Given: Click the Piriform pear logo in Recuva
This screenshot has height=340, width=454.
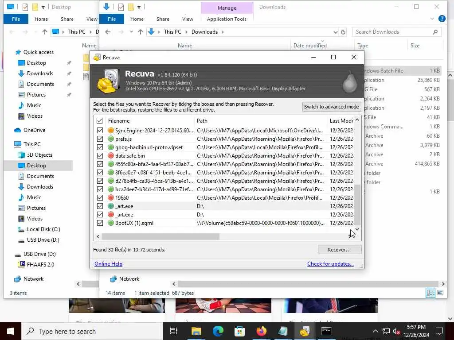Looking at the screenshot, I should click(349, 81).
